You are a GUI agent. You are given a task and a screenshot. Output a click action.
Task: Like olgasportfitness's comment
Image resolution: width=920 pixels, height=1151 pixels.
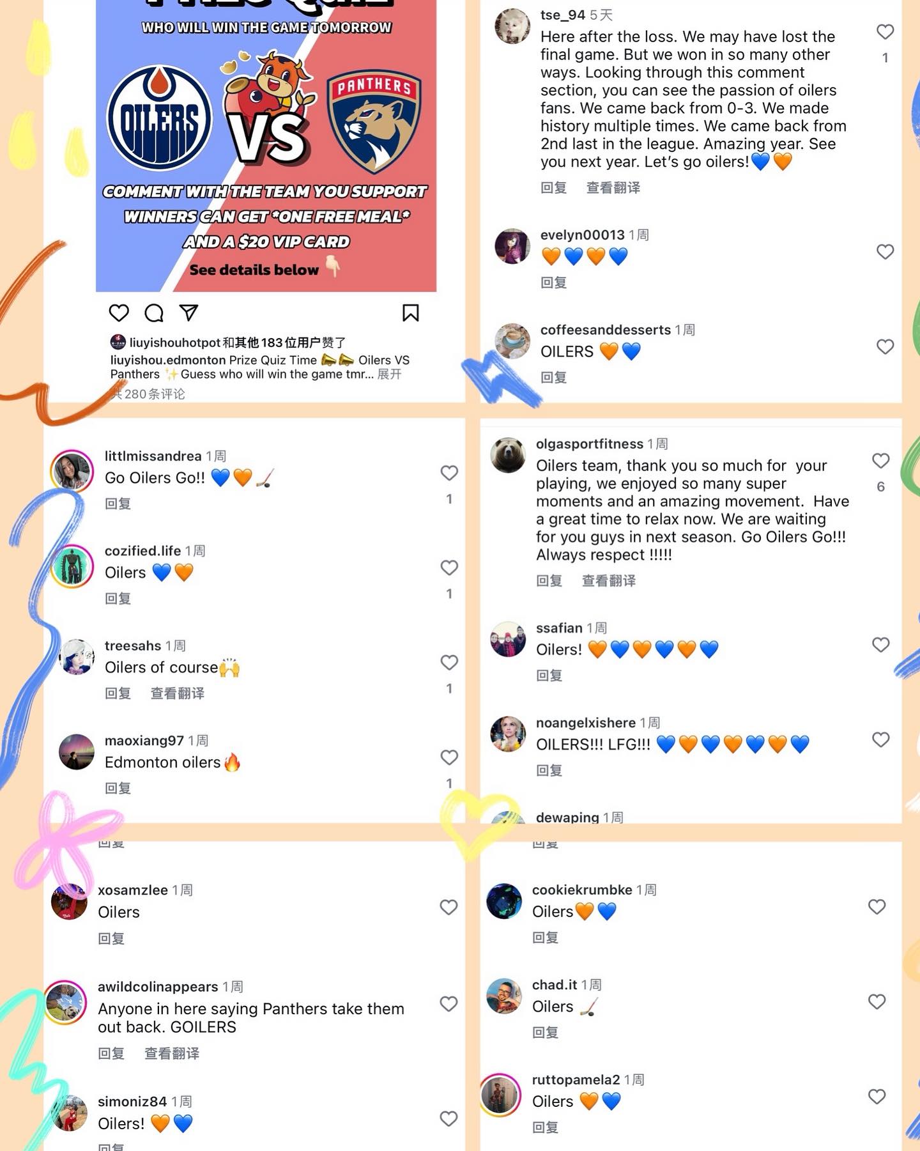[880, 461]
